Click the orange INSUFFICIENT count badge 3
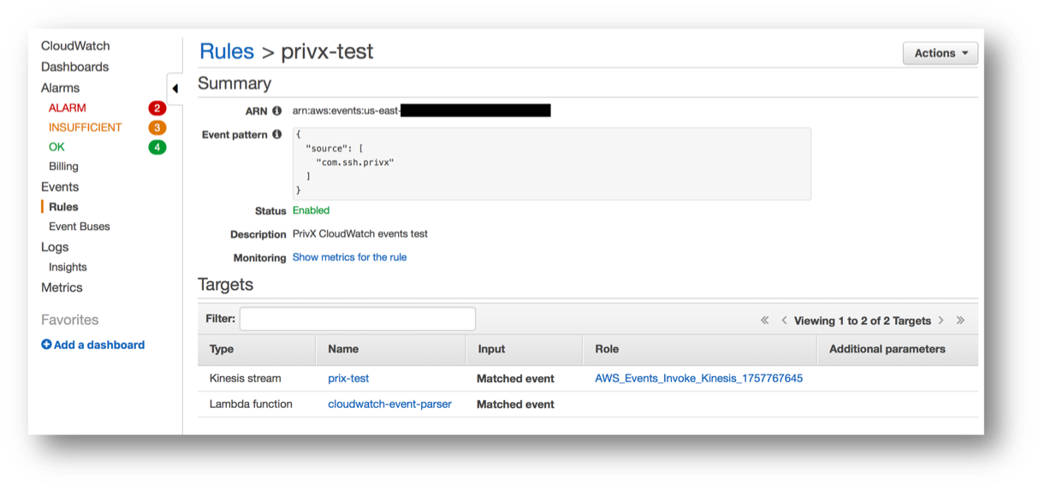Viewport: 1039px width, 489px height. [157, 127]
